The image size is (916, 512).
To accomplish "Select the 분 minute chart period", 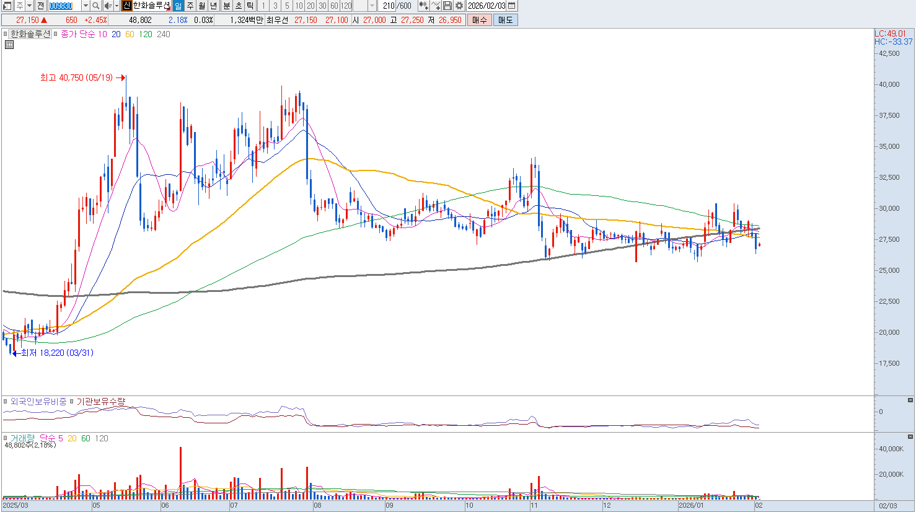I will (226, 6).
